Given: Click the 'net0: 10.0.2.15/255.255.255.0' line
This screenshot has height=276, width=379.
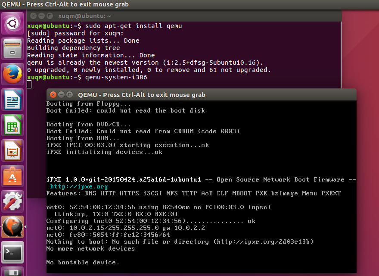Looking at the screenshot, I should (126, 228).
